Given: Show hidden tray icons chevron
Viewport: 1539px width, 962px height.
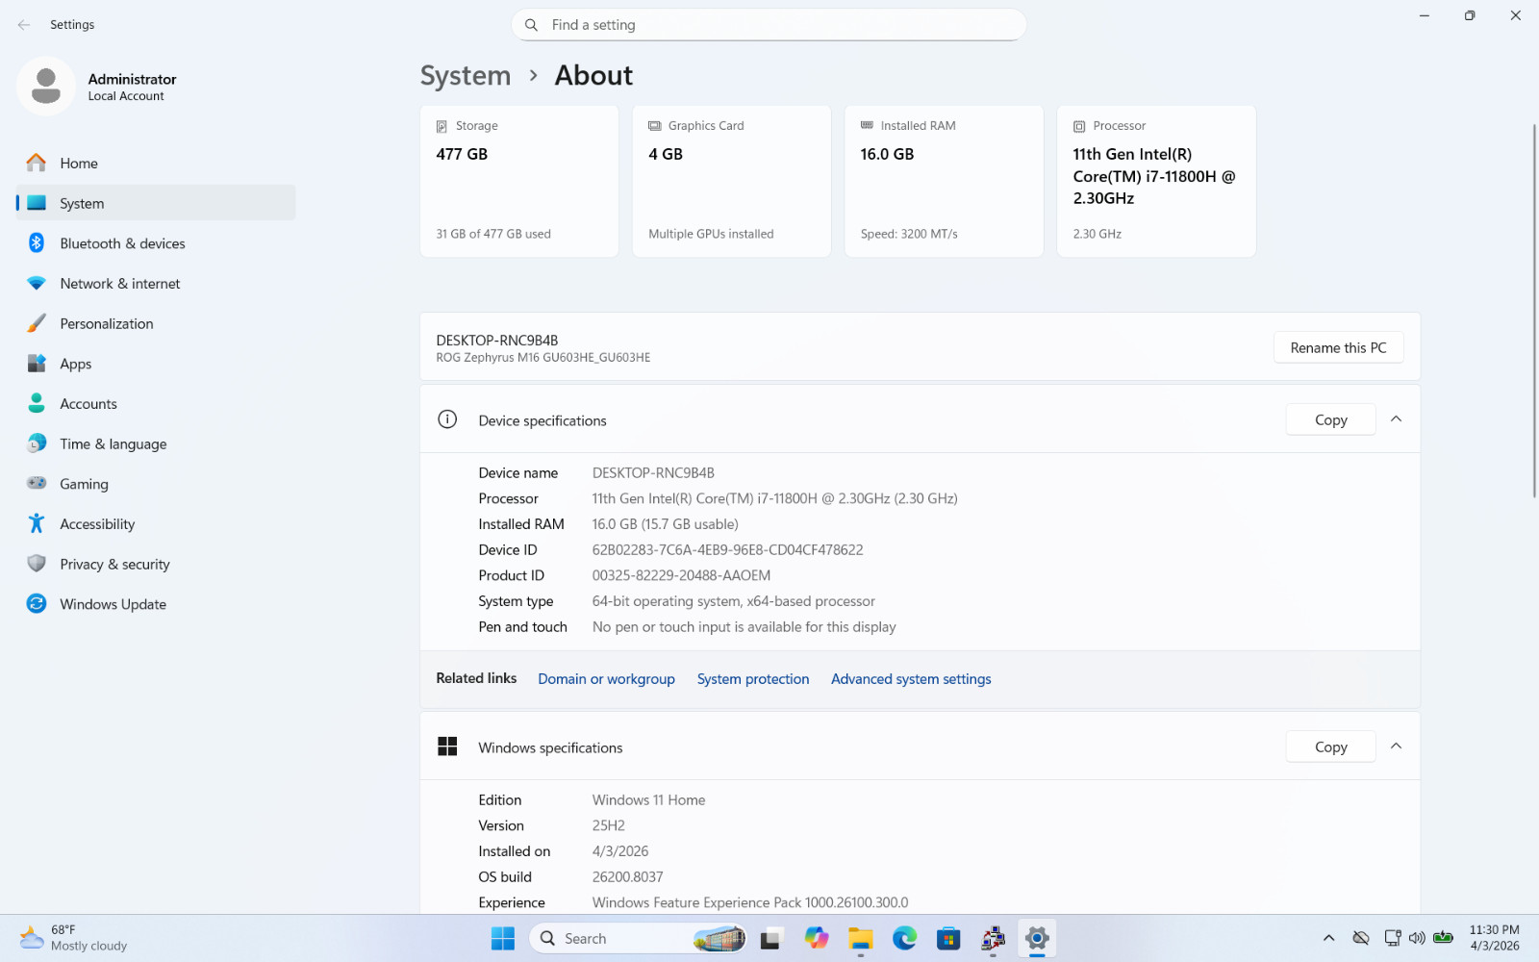Looking at the screenshot, I should click(1329, 938).
